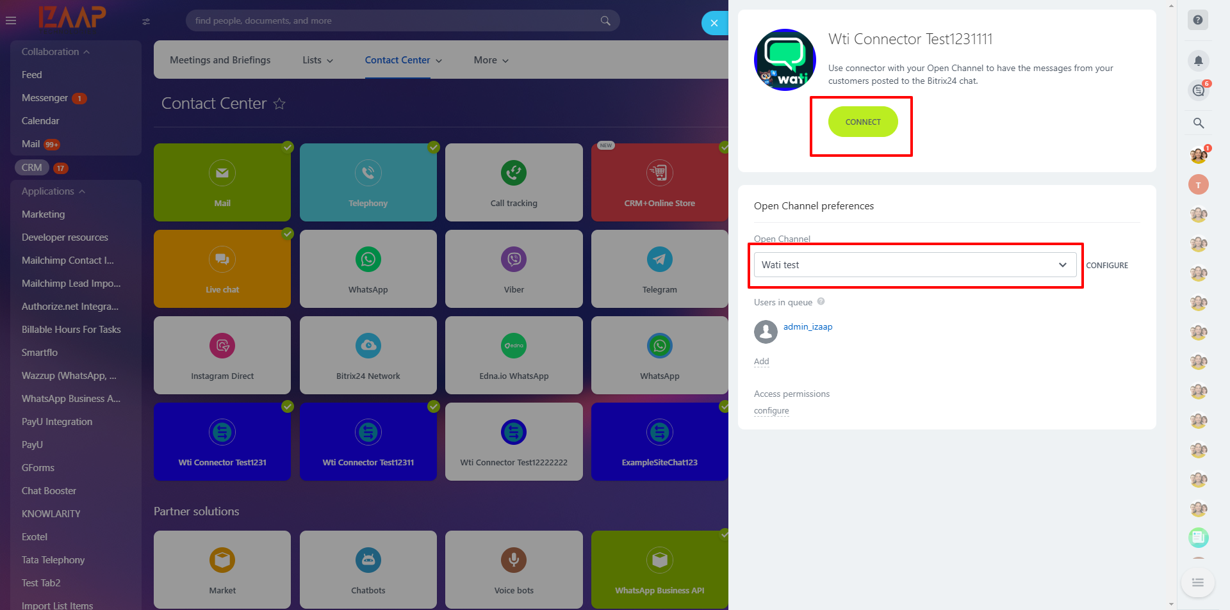Click the help question mark icon
Viewport: 1230px width, 610px height.
(1198, 20)
